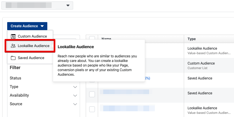The image size is (234, 117).
Task: Click the Custom Audience icon in menu
Action: tap(13, 36)
